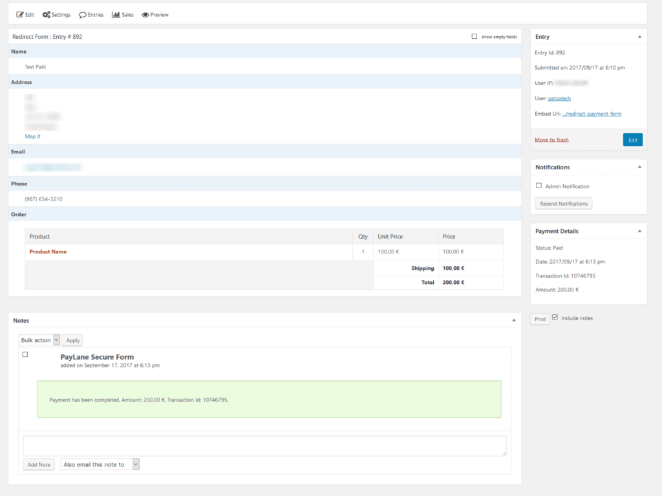
Task: Open the Bulk action dropdown
Action: pyautogui.click(x=39, y=340)
